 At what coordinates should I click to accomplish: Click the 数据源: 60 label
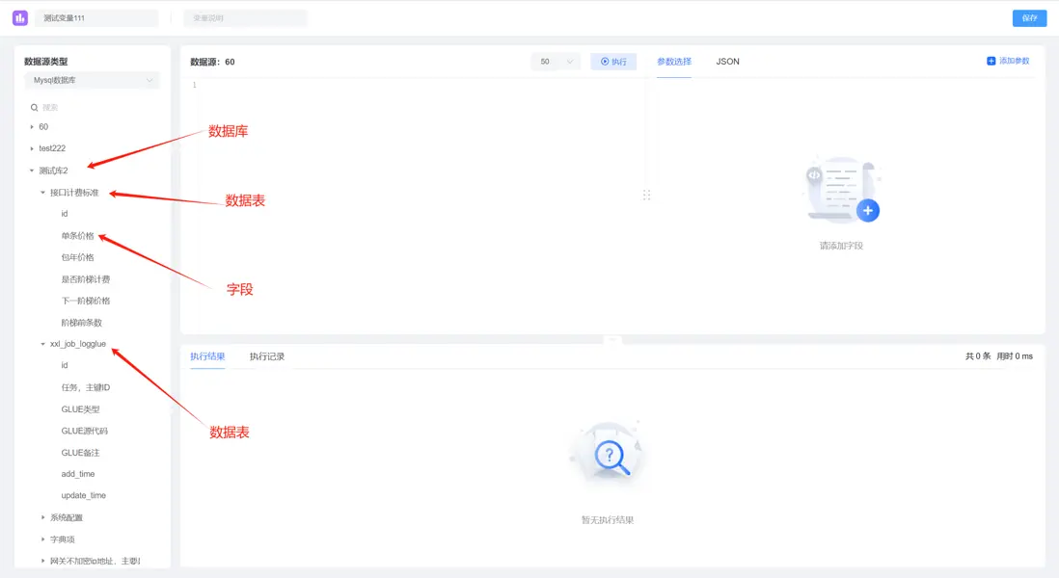(x=213, y=62)
